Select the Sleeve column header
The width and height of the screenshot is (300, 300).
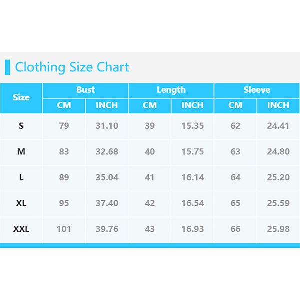pos(257,90)
